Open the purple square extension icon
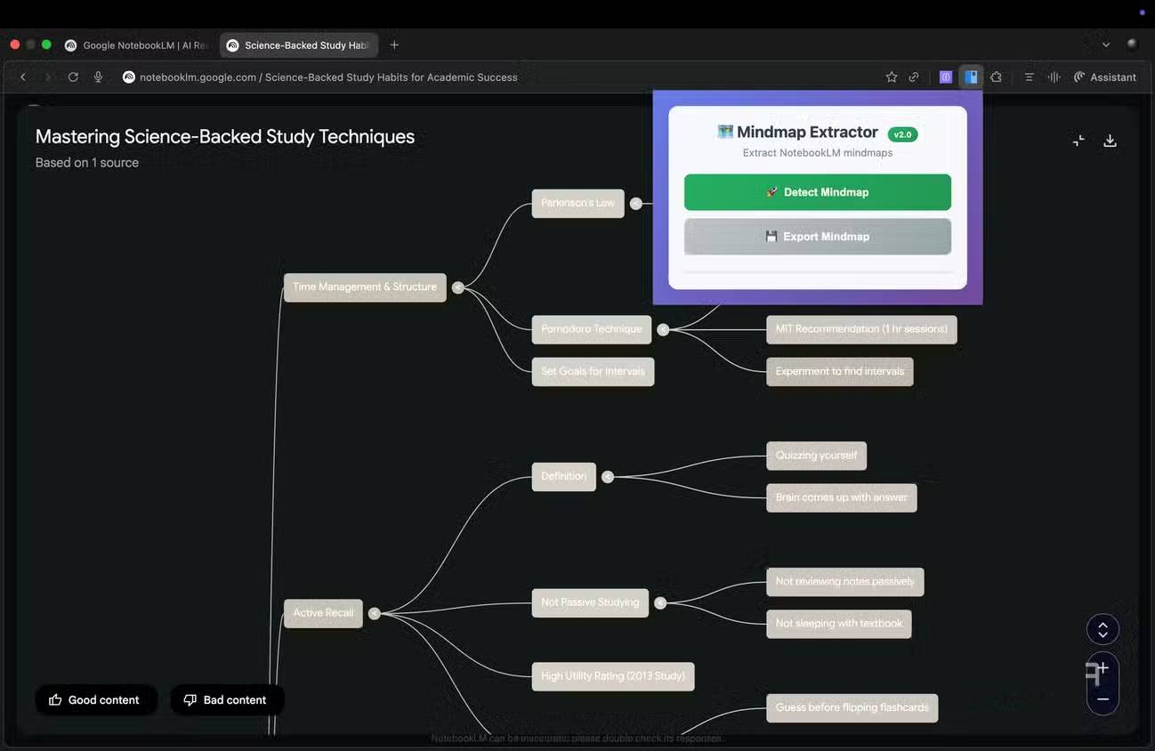Image resolution: width=1155 pixels, height=751 pixels. 946,77
